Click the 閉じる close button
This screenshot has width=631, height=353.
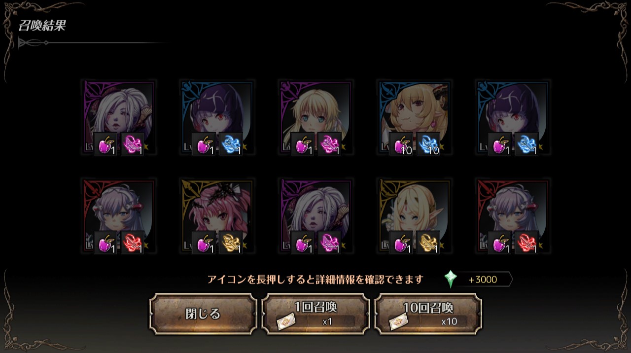203,314
